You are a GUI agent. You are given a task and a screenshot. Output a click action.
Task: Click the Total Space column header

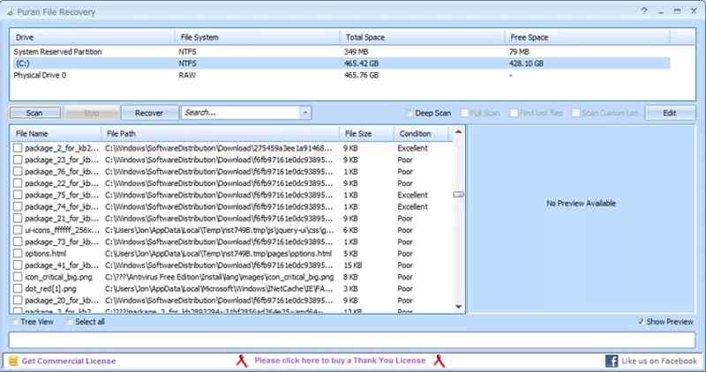pos(422,37)
